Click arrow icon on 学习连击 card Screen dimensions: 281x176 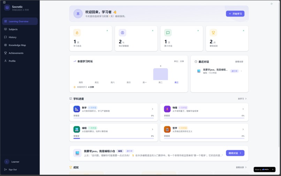[x=107, y=31]
